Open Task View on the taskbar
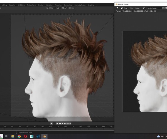The height and width of the screenshot is (139, 167). click(x=6, y=136)
